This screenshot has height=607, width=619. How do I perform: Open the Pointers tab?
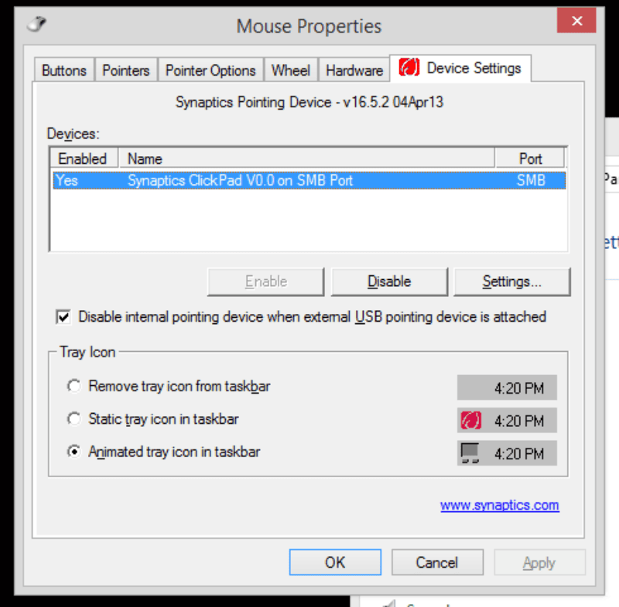coord(126,70)
